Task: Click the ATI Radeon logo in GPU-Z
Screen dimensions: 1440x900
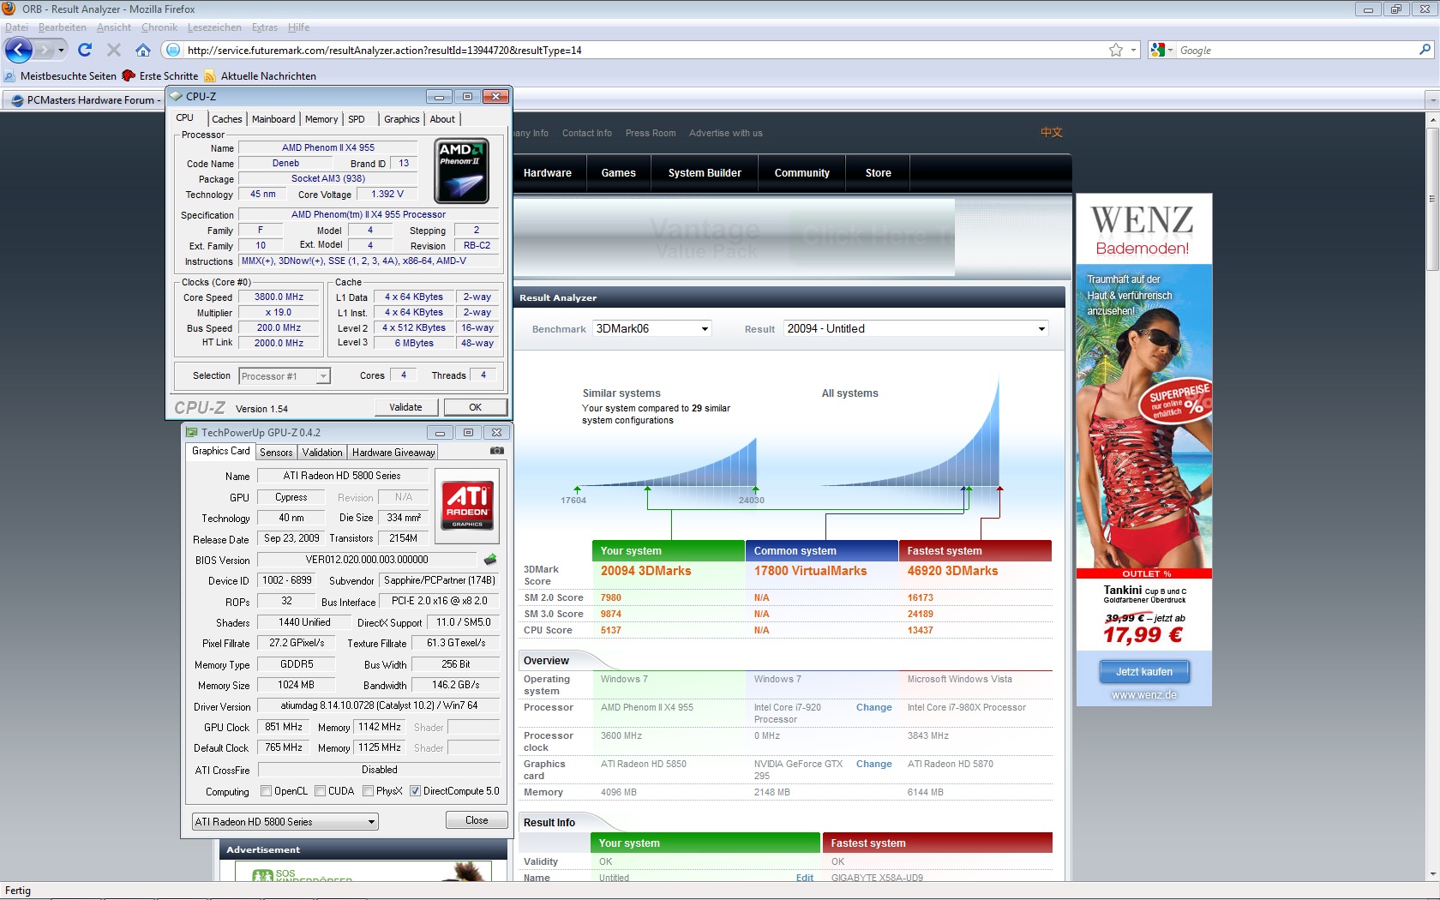Action: pyautogui.click(x=467, y=506)
